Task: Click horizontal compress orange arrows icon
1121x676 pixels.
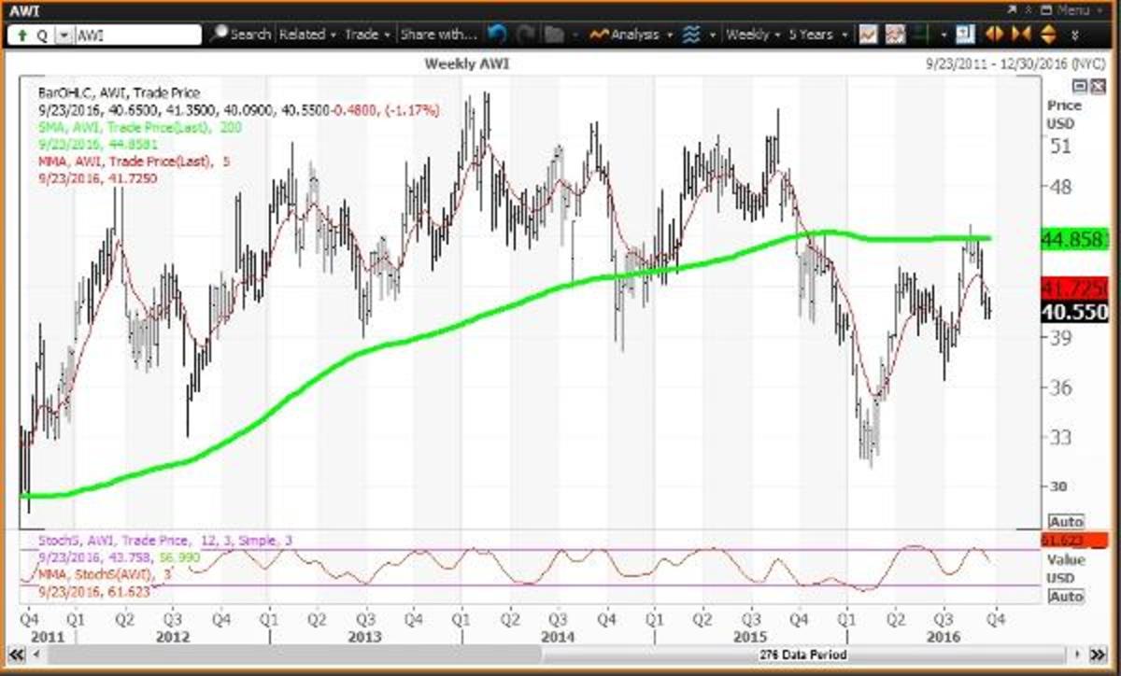Action: [1020, 35]
